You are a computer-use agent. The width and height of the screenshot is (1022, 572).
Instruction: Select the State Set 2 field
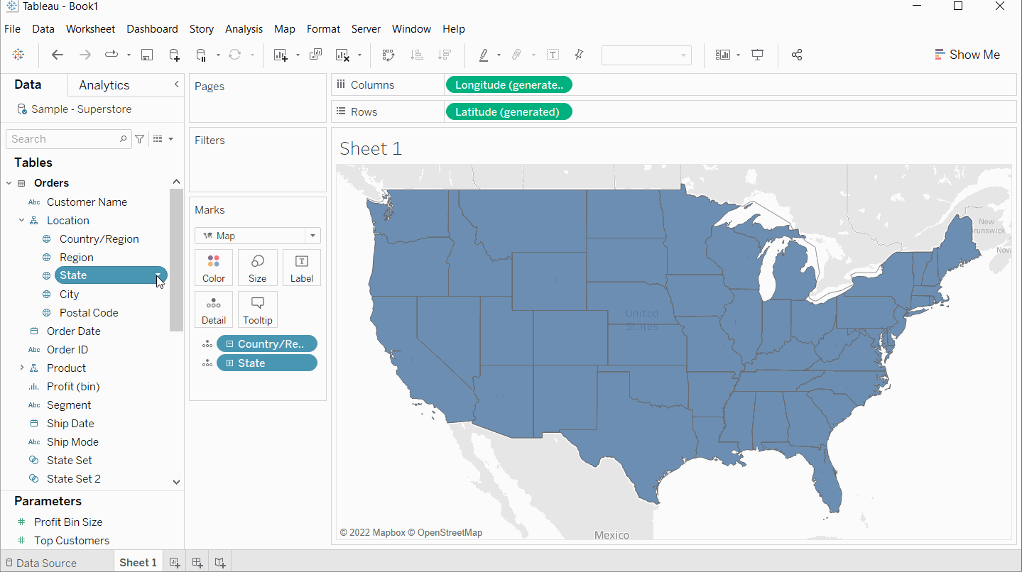point(74,479)
